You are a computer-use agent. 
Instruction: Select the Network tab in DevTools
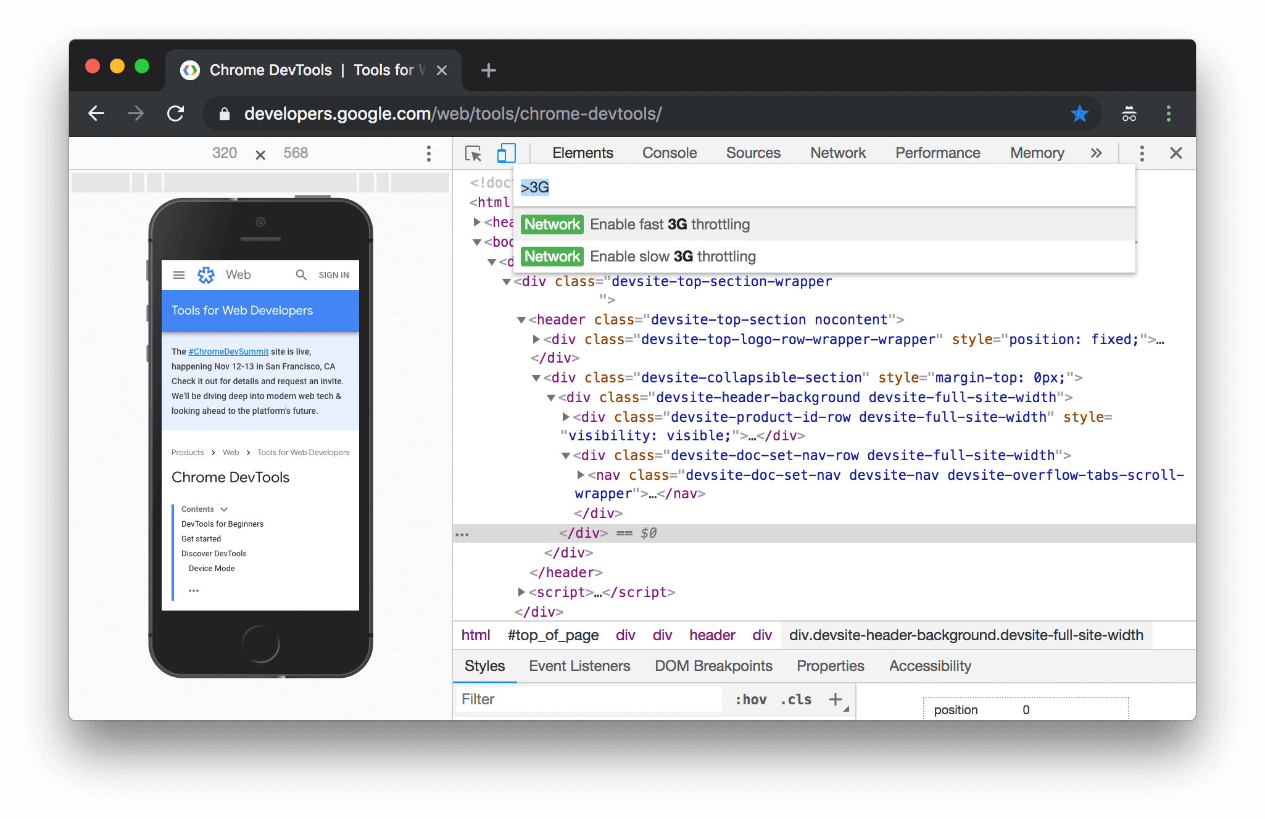pyautogui.click(x=837, y=152)
